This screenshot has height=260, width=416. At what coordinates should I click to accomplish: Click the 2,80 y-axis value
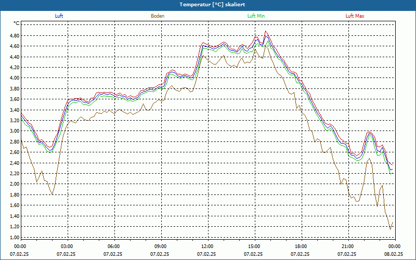click(15, 141)
